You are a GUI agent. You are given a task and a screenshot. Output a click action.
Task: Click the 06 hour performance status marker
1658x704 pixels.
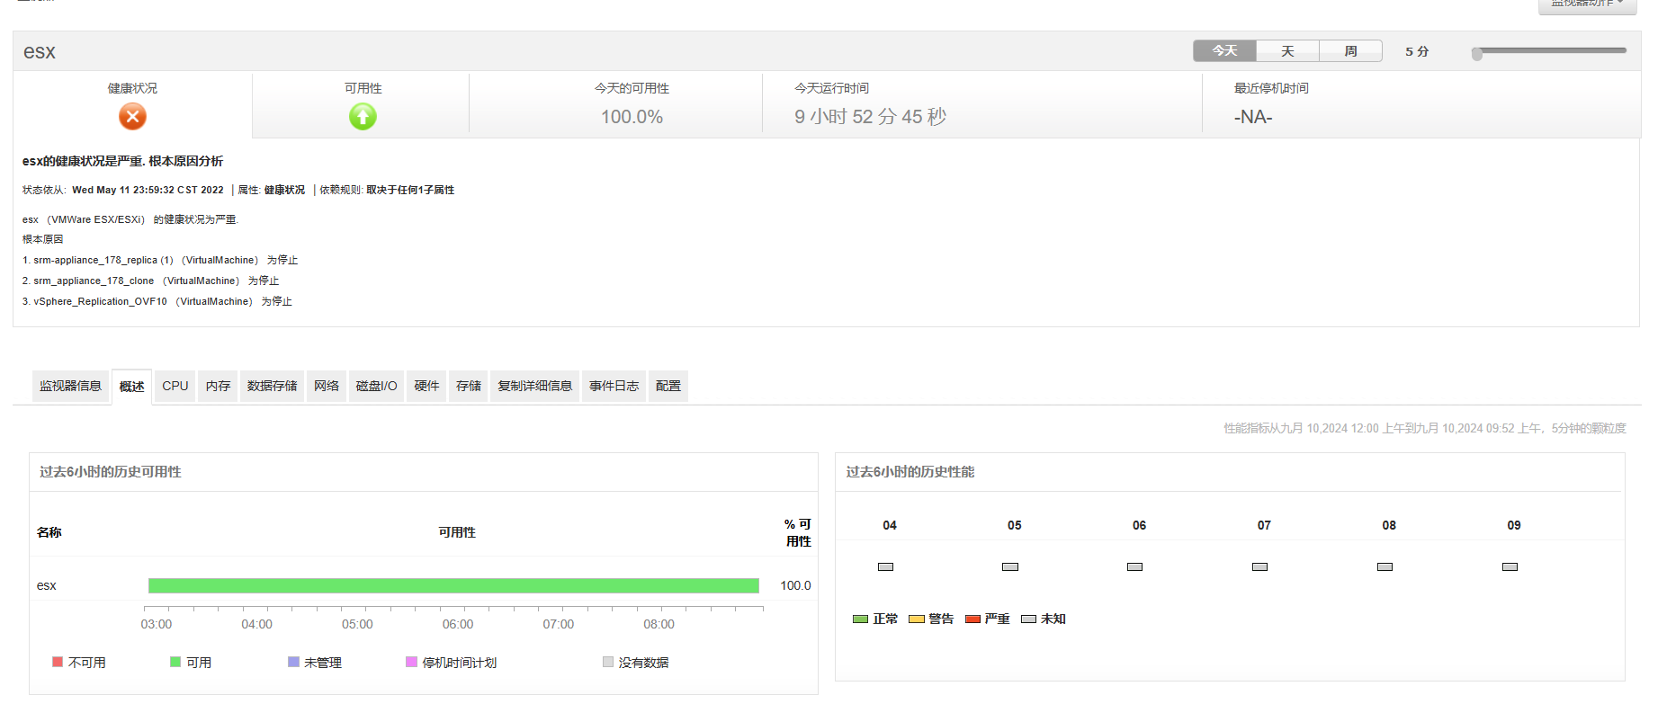[x=1134, y=566]
